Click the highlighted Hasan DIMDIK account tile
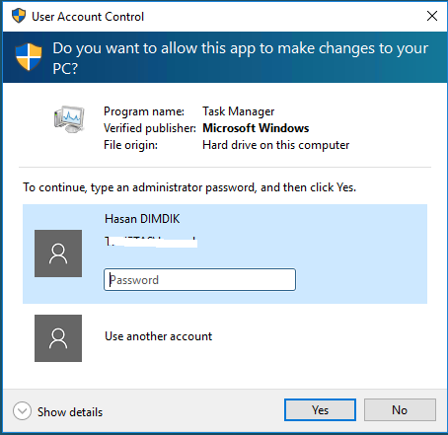 (225, 254)
